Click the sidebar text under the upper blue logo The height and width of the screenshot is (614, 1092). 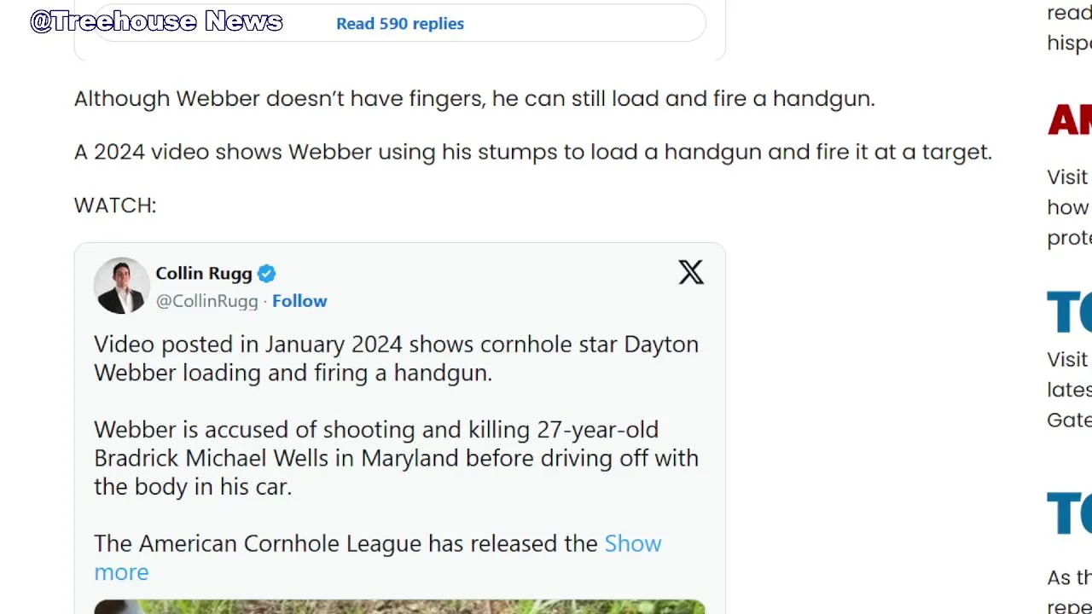click(1069, 390)
